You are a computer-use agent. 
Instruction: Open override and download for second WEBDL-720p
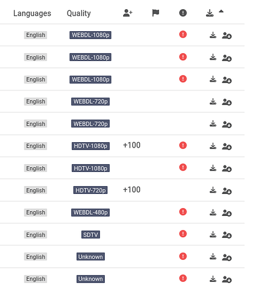click(227, 124)
